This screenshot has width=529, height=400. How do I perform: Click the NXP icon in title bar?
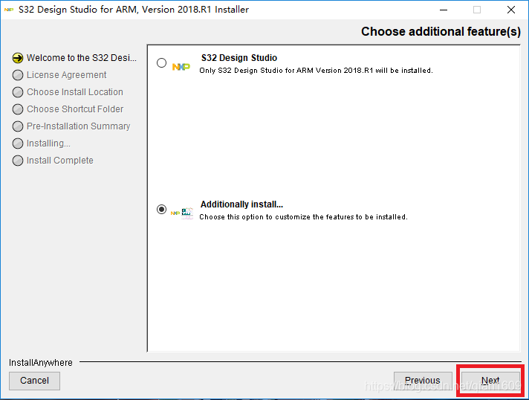pos(9,10)
